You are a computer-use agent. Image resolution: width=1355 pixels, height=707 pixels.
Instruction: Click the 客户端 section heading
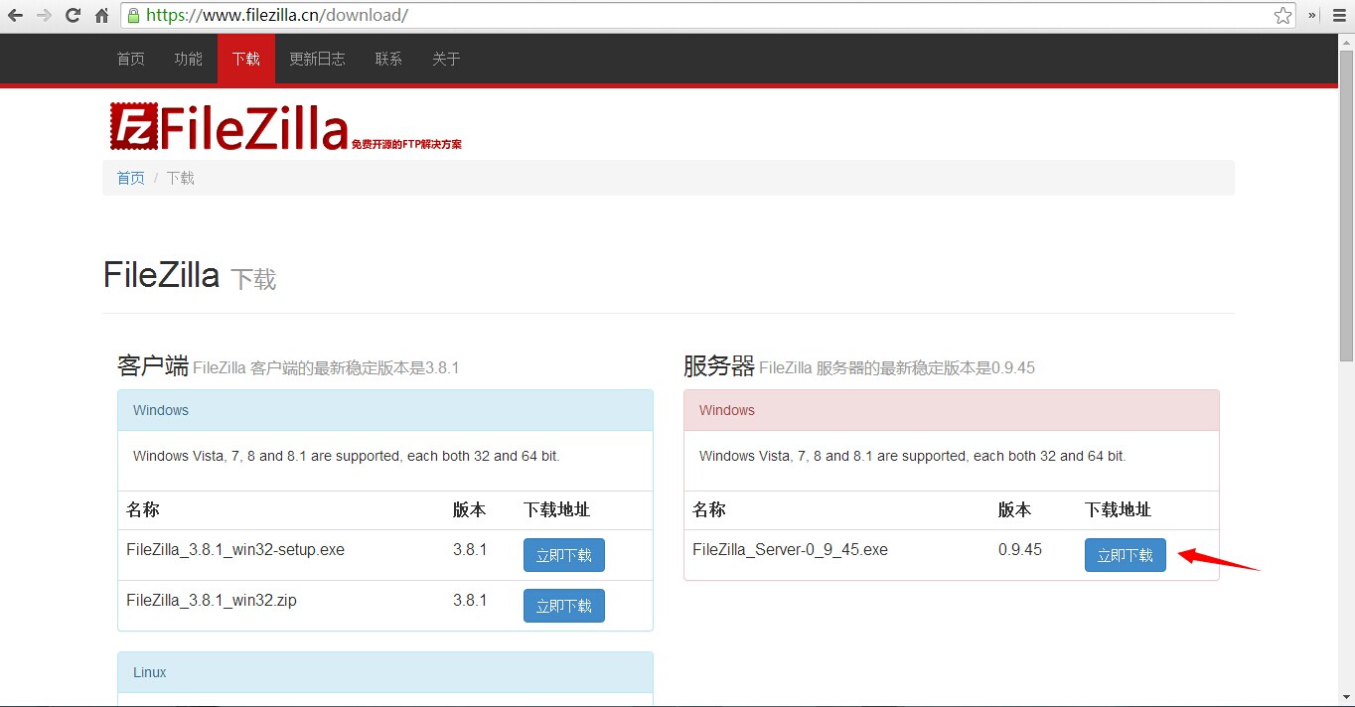[x=153, y=365]
